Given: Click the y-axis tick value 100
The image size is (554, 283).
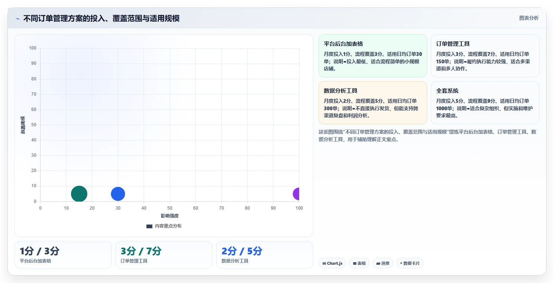Looking at the screenshot, I should (x=33, y=48).
